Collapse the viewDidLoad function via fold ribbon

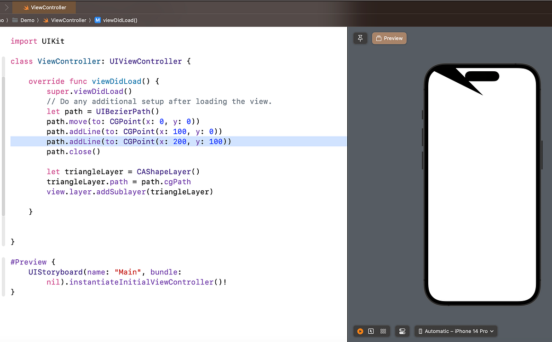coord(3,138)
